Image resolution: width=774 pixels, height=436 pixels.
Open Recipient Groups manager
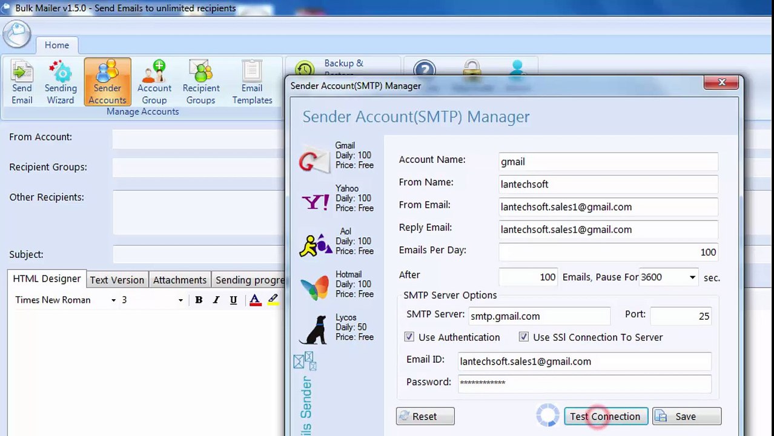coord(201,82)
